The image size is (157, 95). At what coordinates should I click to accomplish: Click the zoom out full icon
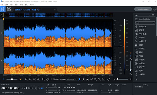(38, 79)
